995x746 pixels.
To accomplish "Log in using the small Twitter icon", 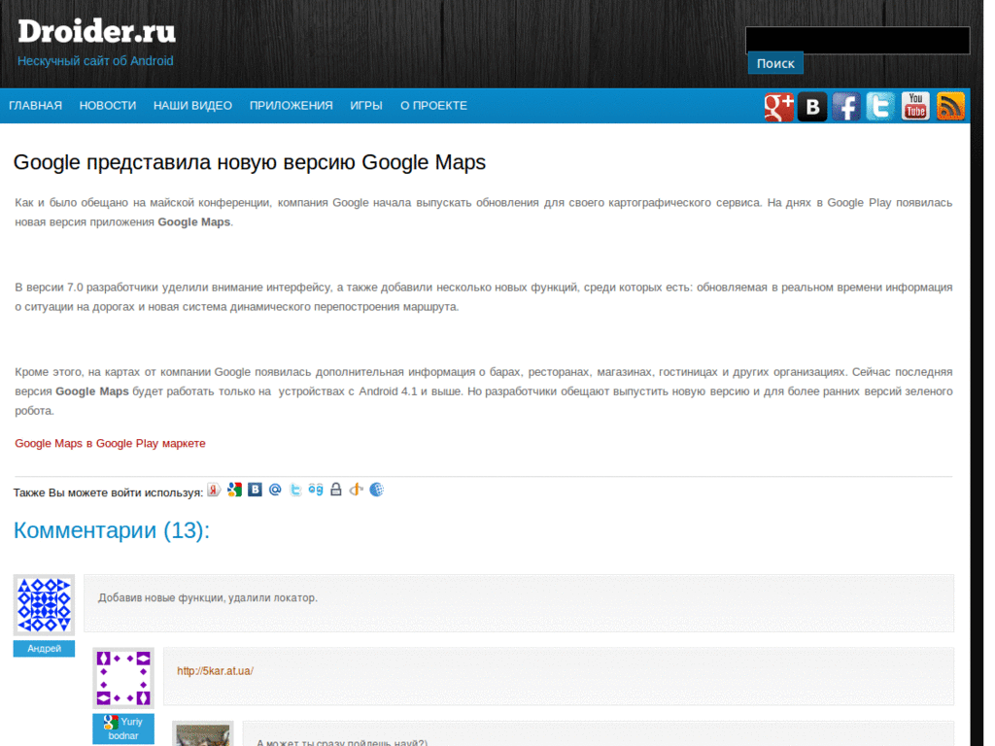I will click(295, 490).
